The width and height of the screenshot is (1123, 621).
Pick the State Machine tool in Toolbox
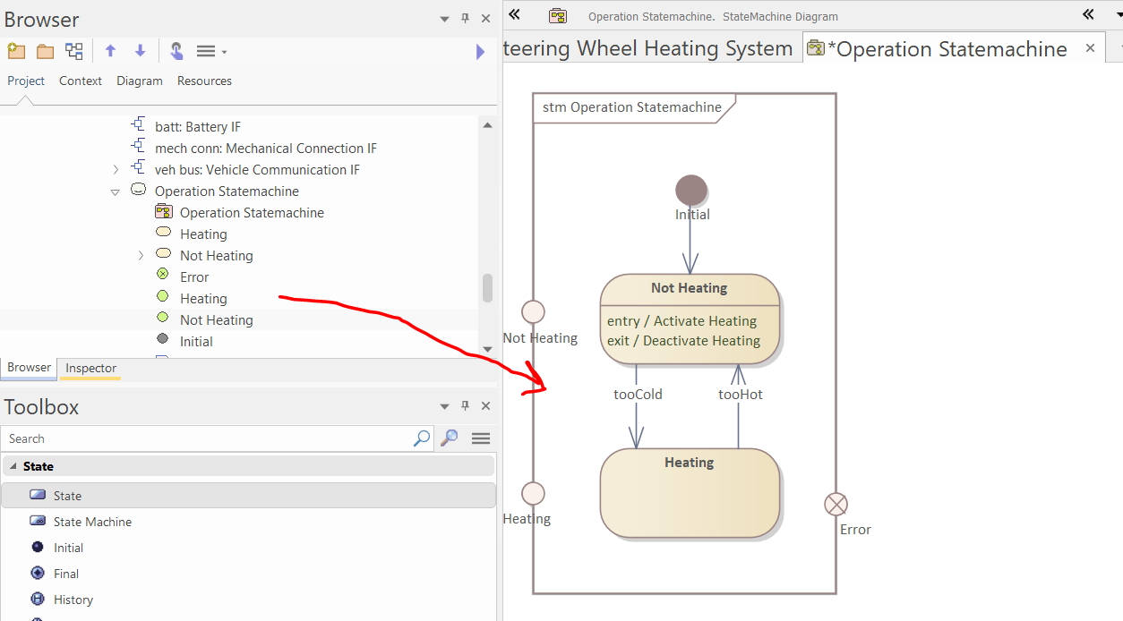coord(91,522)
